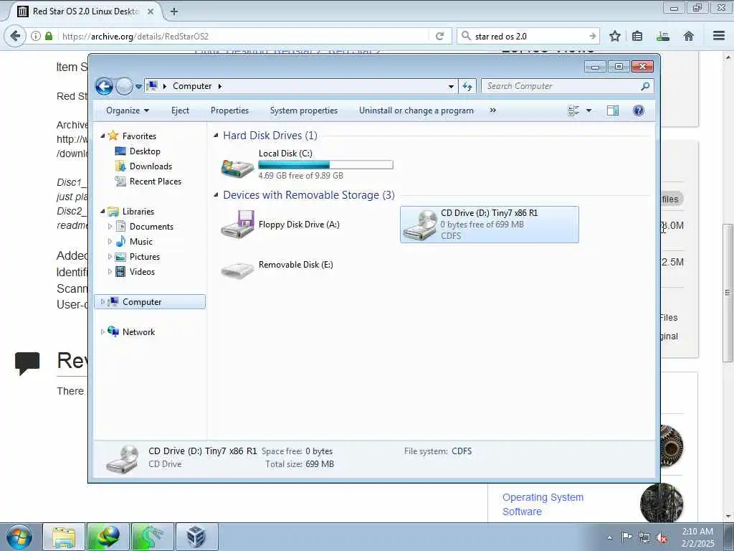Click the browser URL address field

(244, 36)
